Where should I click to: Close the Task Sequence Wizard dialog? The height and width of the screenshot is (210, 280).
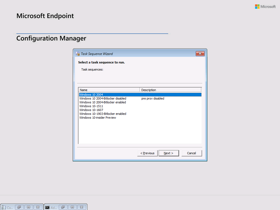click(200, 54)
